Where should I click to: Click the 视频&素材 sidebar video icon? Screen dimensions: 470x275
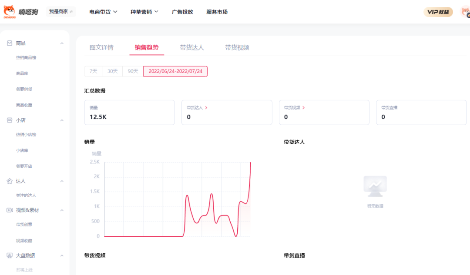click(x=10, y=210)
